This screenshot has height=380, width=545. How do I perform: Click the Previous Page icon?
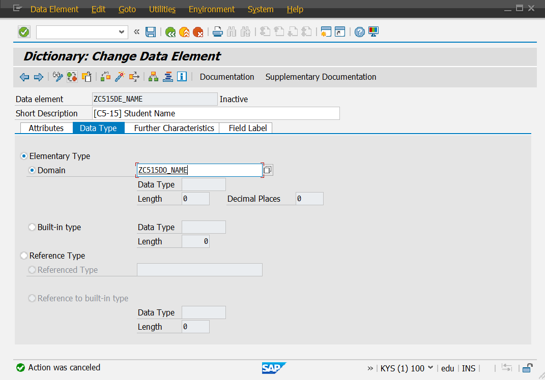[x=279, y=33]
